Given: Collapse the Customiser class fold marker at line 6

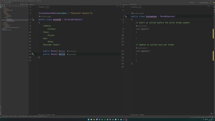Looking at the screenshot, I should pos(121,19).
